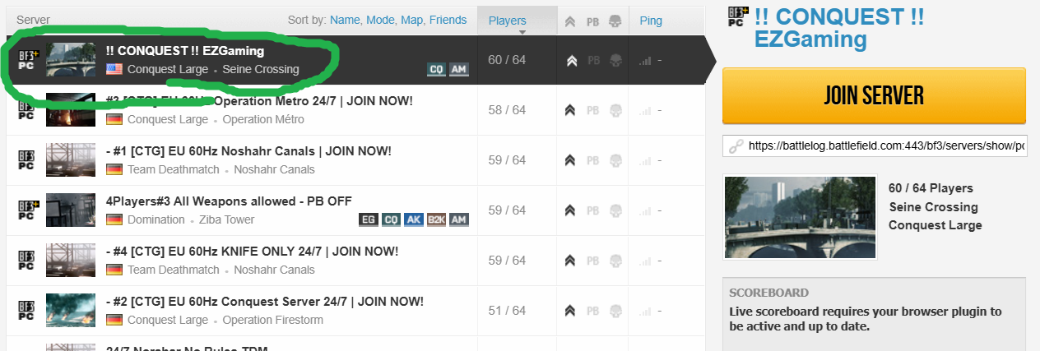Click the AK tag on 4Players#3 row
Viewport: 1040px width, 351px height.
coord(414,220)
